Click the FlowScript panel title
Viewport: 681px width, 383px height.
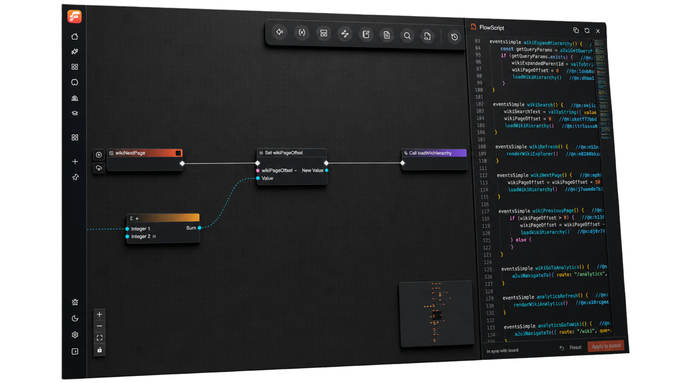tap(492, 28)
